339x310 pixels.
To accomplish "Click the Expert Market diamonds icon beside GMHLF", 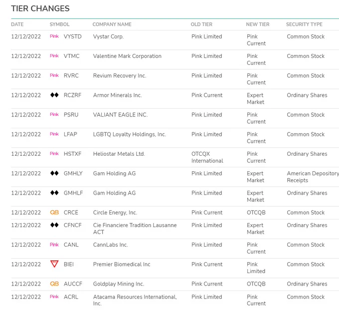I will tap(54, 193).
